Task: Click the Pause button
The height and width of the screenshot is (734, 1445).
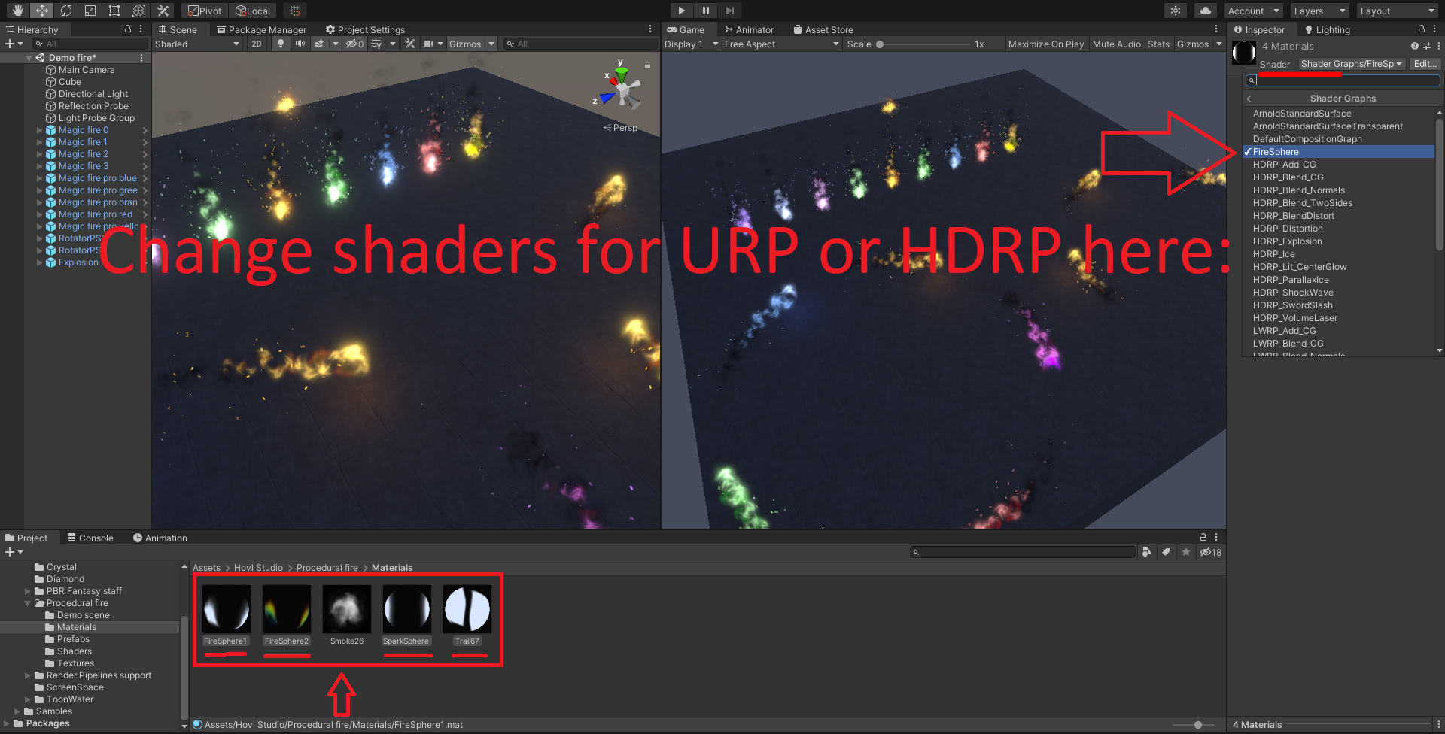Action: click(705, 11)
